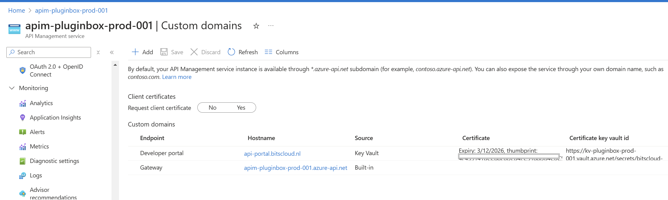The width and height of the screenshot is (668, 200).
Task: Click the kv-pluginbox-prod vault URL cell
Action: click(x=614, y=154)
